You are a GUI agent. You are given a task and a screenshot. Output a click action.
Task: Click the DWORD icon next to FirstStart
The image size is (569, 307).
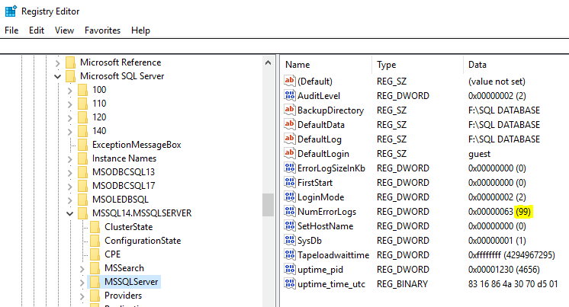click(x=290, y=182)
